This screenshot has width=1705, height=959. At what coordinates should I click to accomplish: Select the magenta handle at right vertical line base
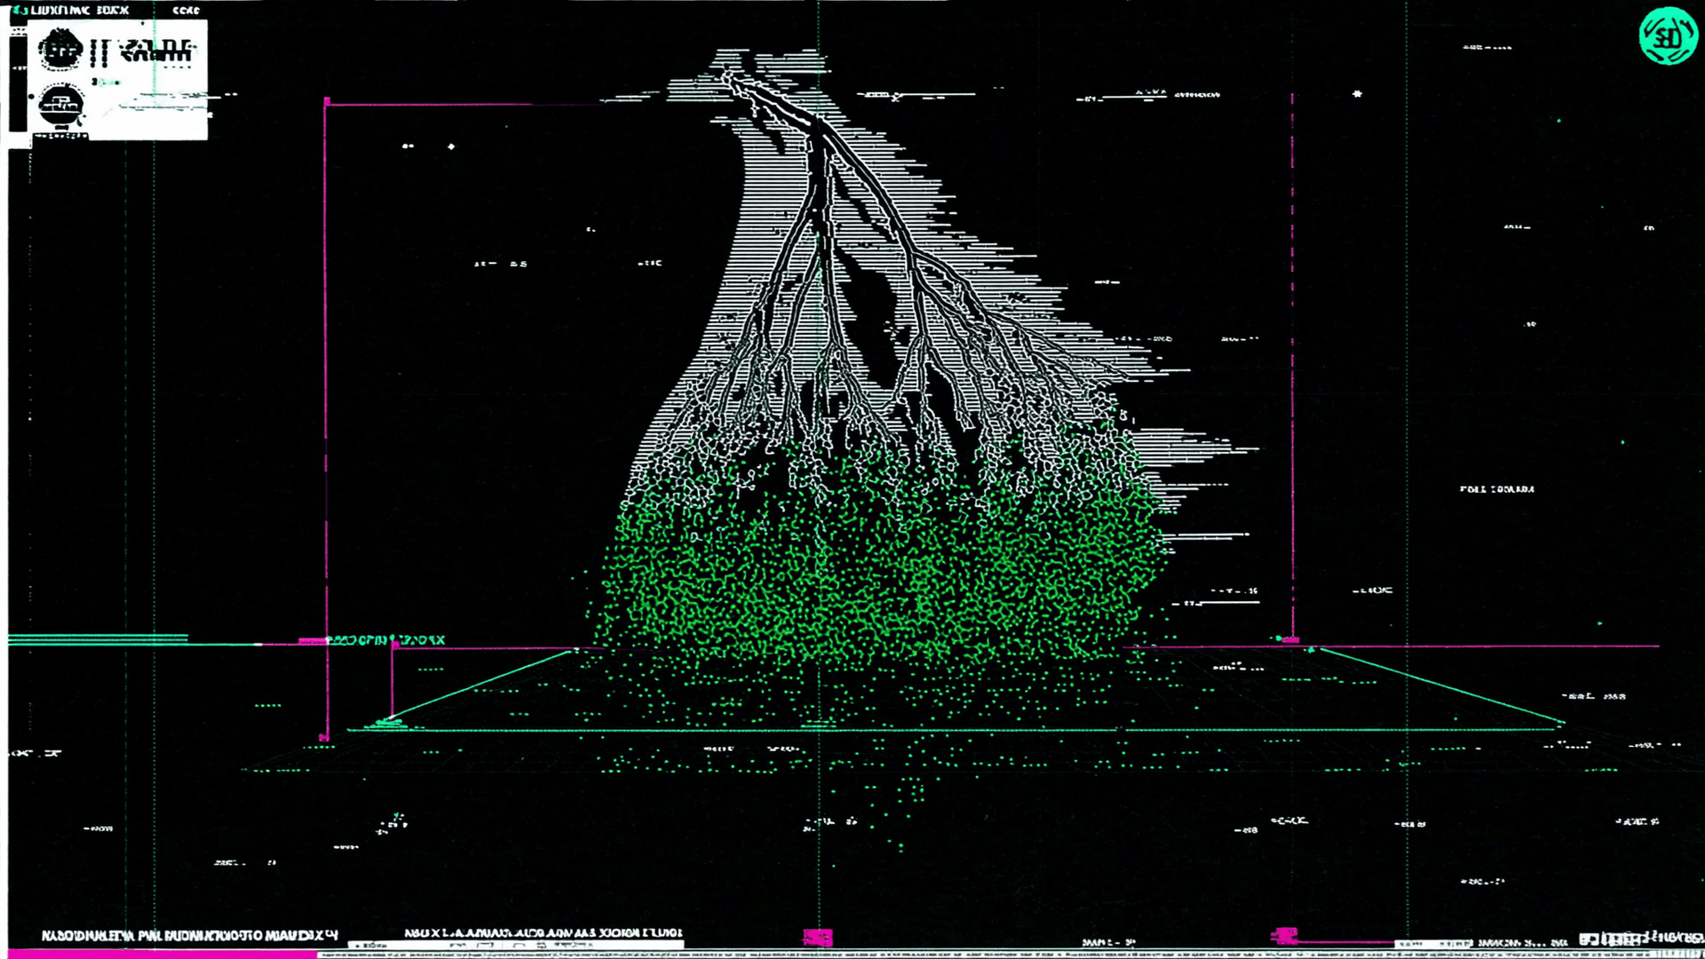click(x=1289, y=639)
